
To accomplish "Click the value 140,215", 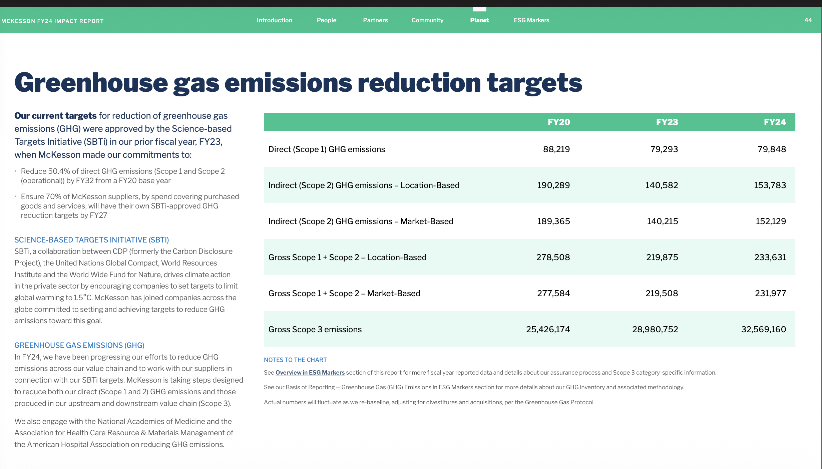I will point(663,221).
